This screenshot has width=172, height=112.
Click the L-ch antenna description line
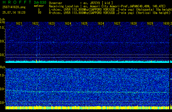click(x=110, y=10)
